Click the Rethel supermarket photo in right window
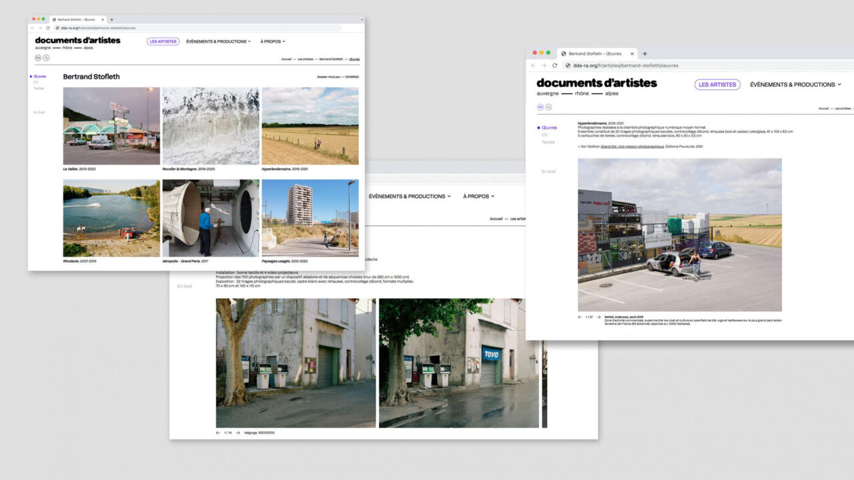This screenshot has height=480, width=854. pyautogui.click(x=680, y=235)
